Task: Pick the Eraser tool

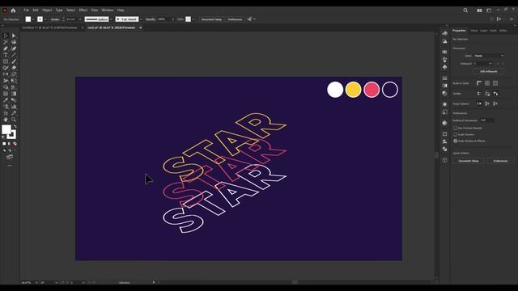Action: click(14, 68)
